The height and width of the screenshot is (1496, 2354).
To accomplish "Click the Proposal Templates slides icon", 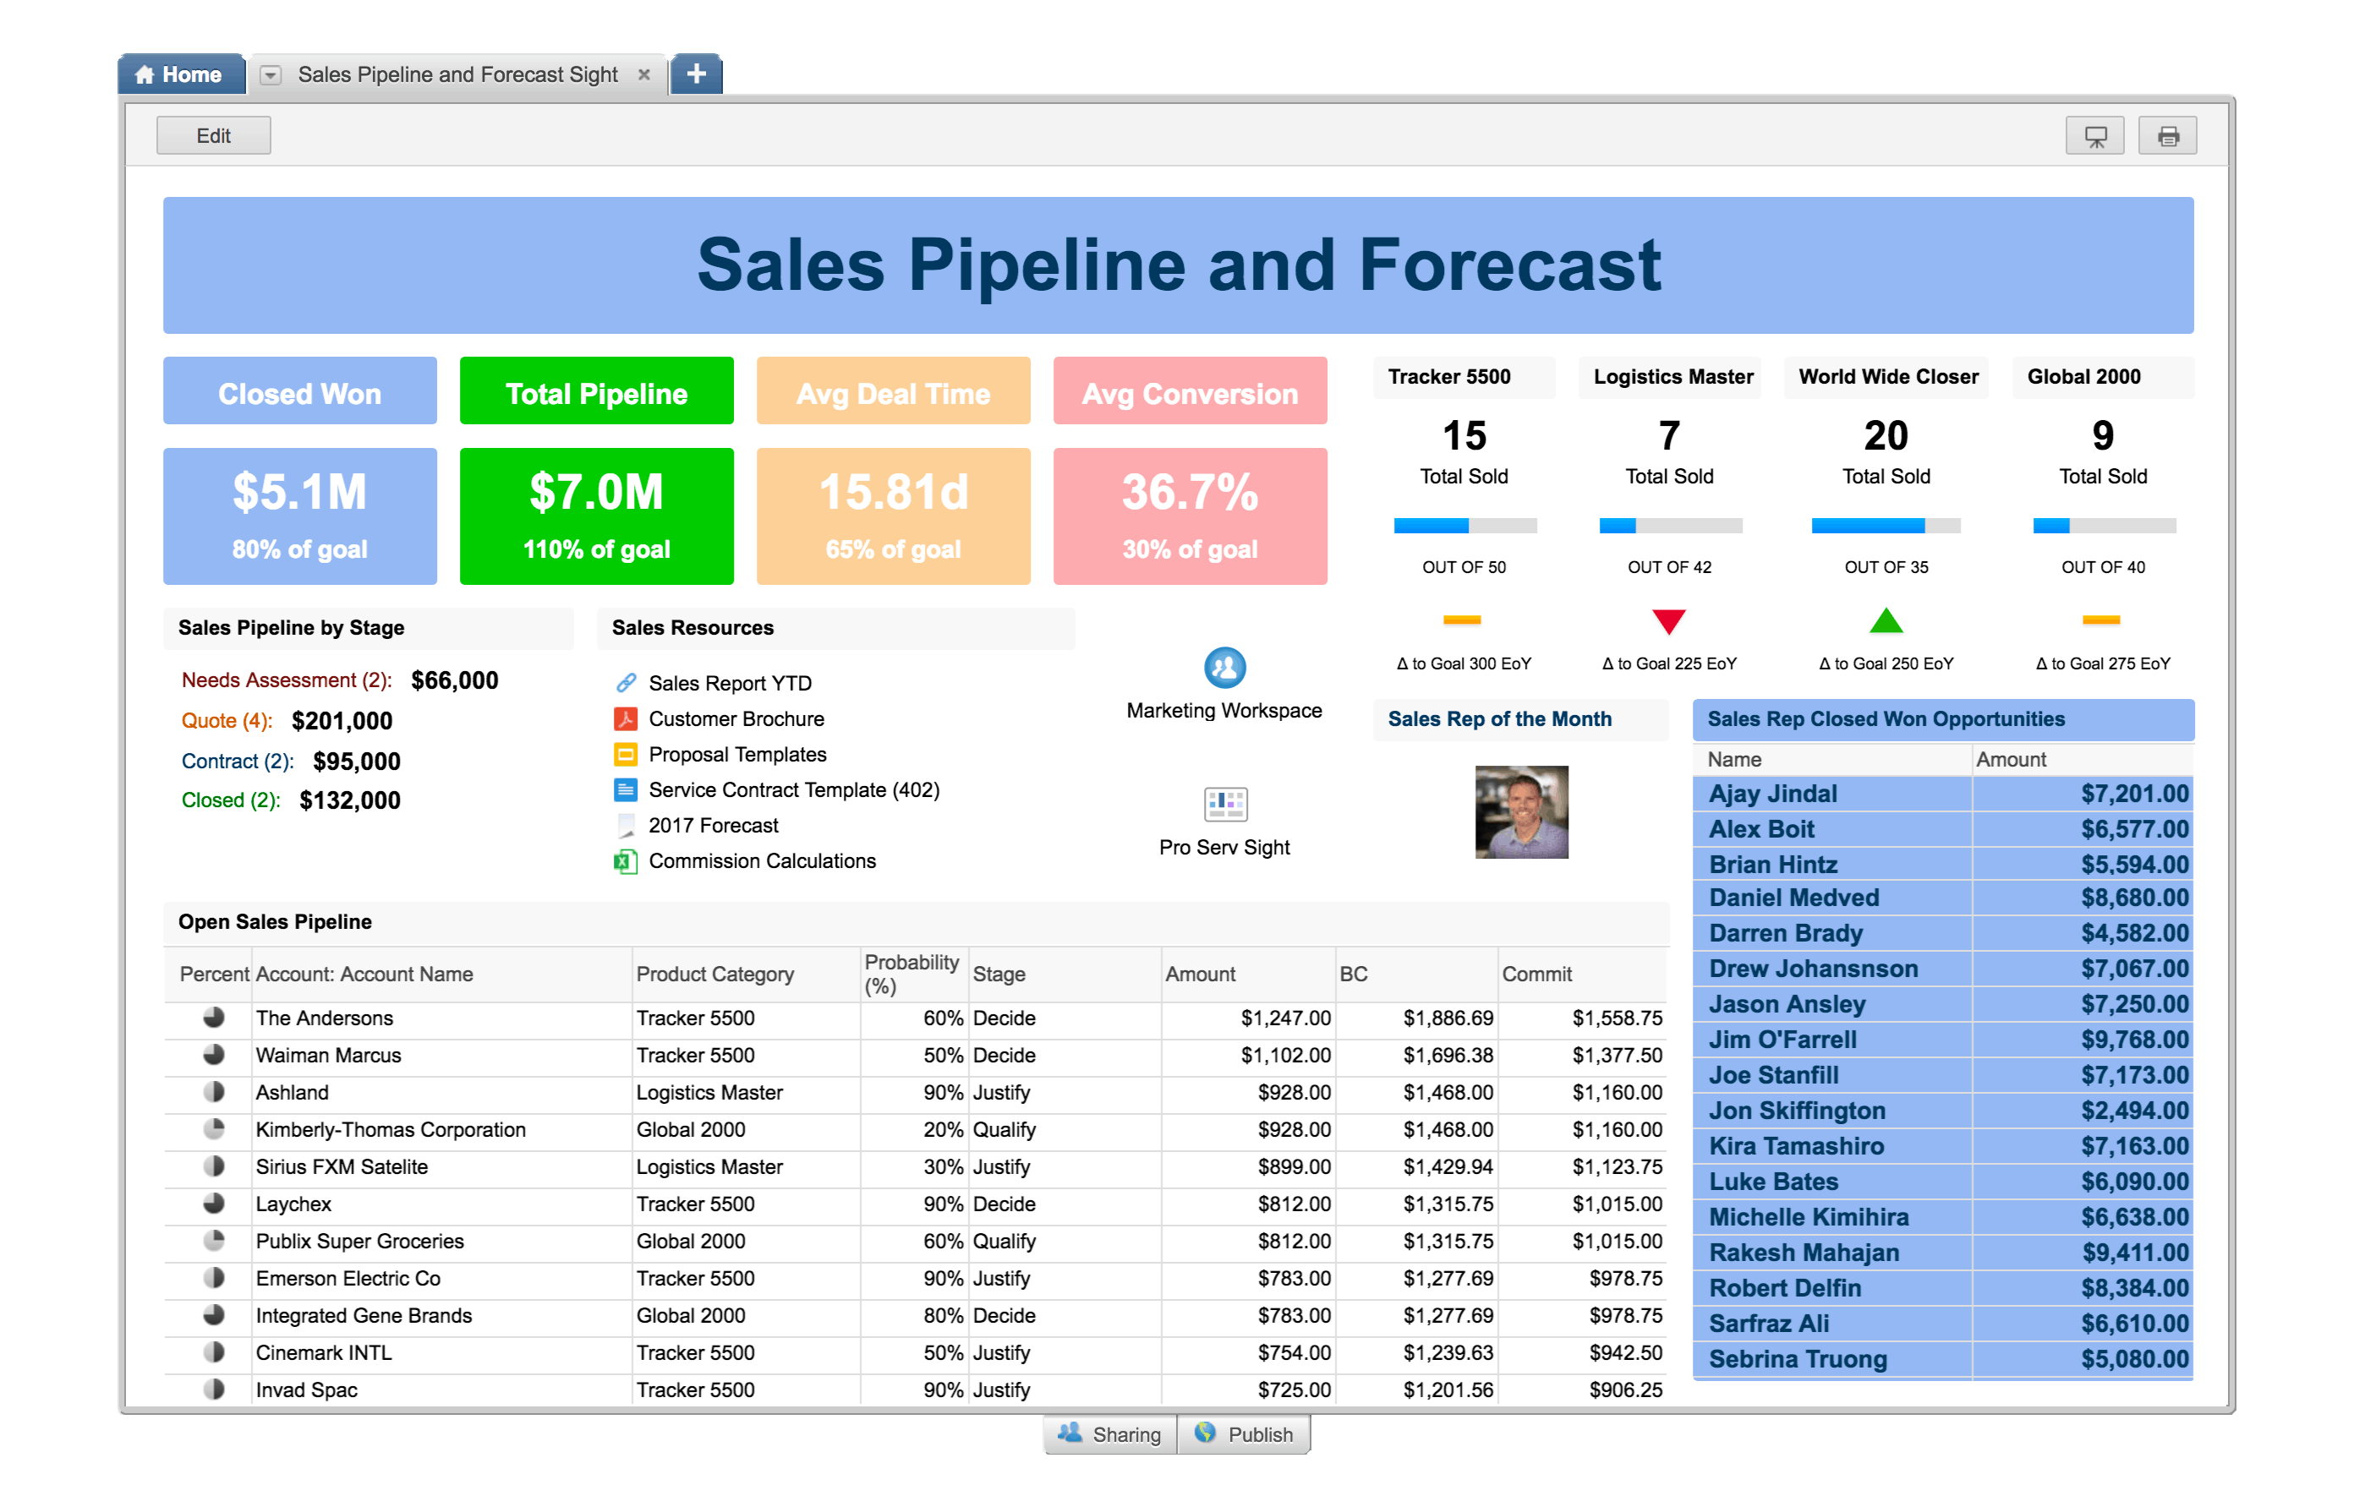I will (x=626, y=755).
